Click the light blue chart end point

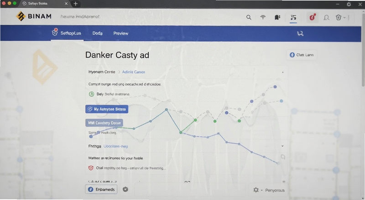[281, 101]
